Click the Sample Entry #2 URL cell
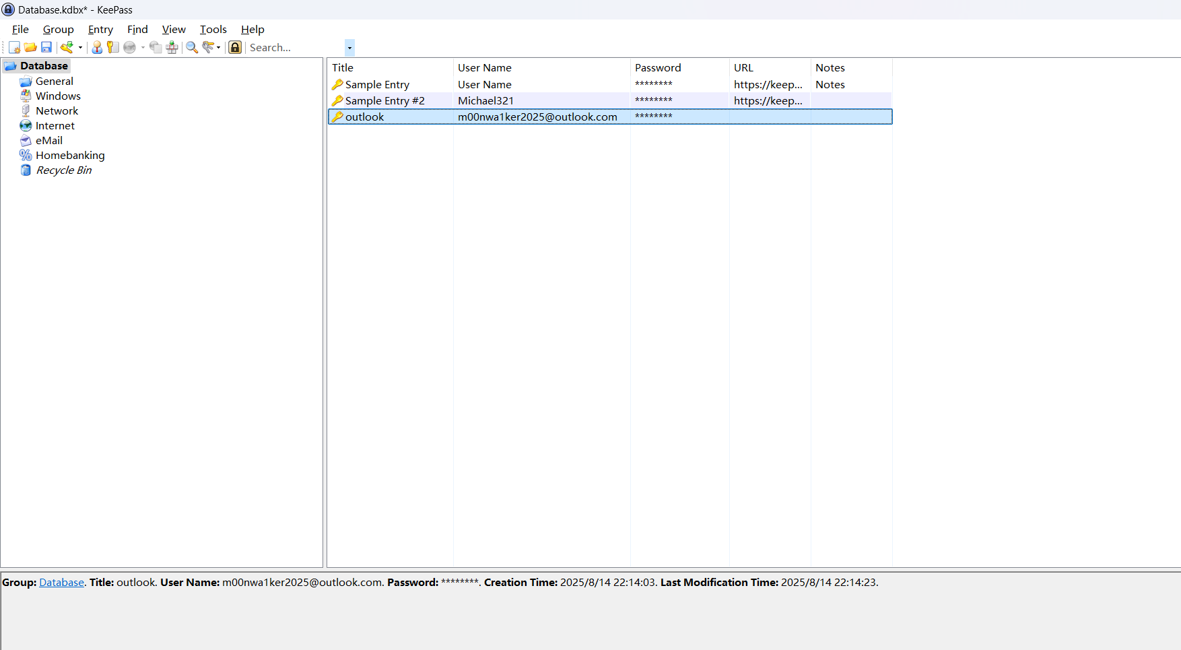The image size is (1181, 650). [x=768, y=100]
